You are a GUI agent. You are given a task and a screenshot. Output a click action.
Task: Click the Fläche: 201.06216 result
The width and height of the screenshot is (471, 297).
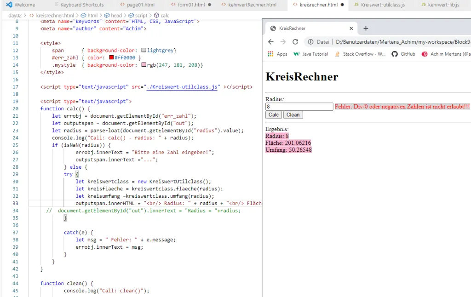288,143
